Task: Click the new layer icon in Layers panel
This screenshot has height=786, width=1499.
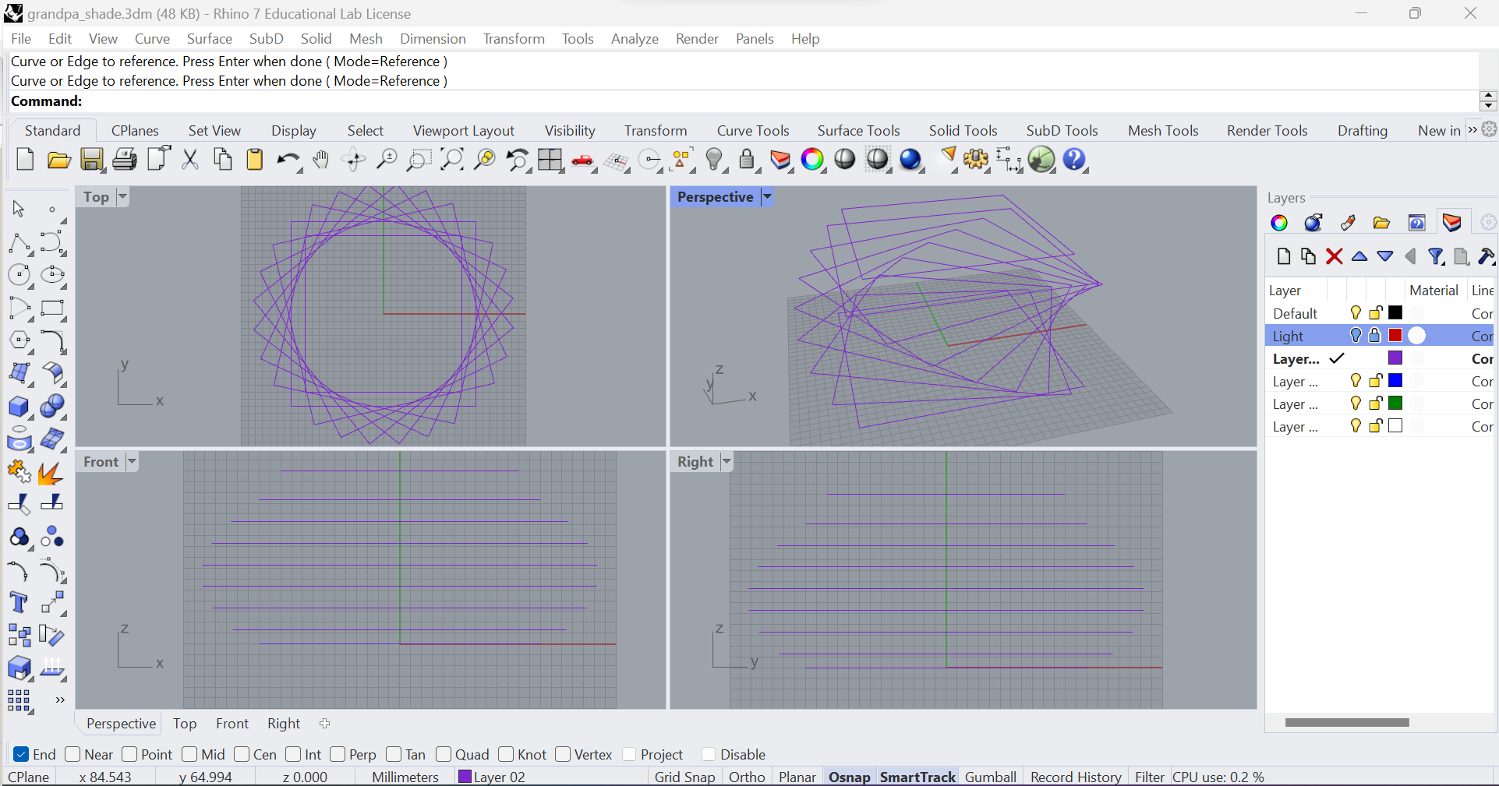Action: click(1283, 256)
